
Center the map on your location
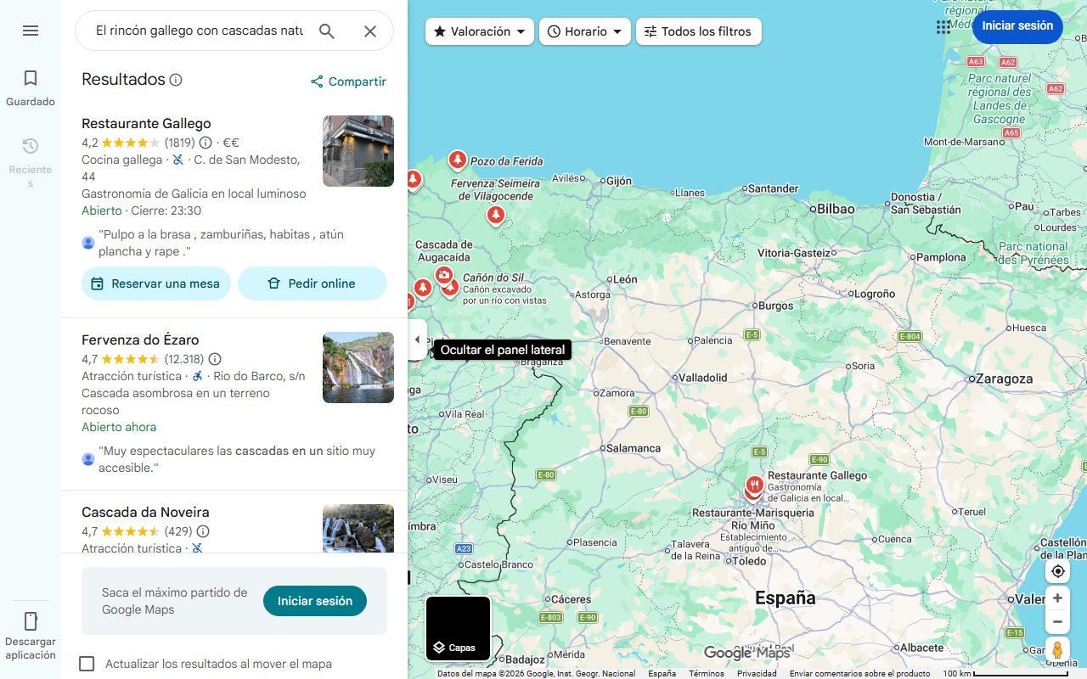point(1057,571)
